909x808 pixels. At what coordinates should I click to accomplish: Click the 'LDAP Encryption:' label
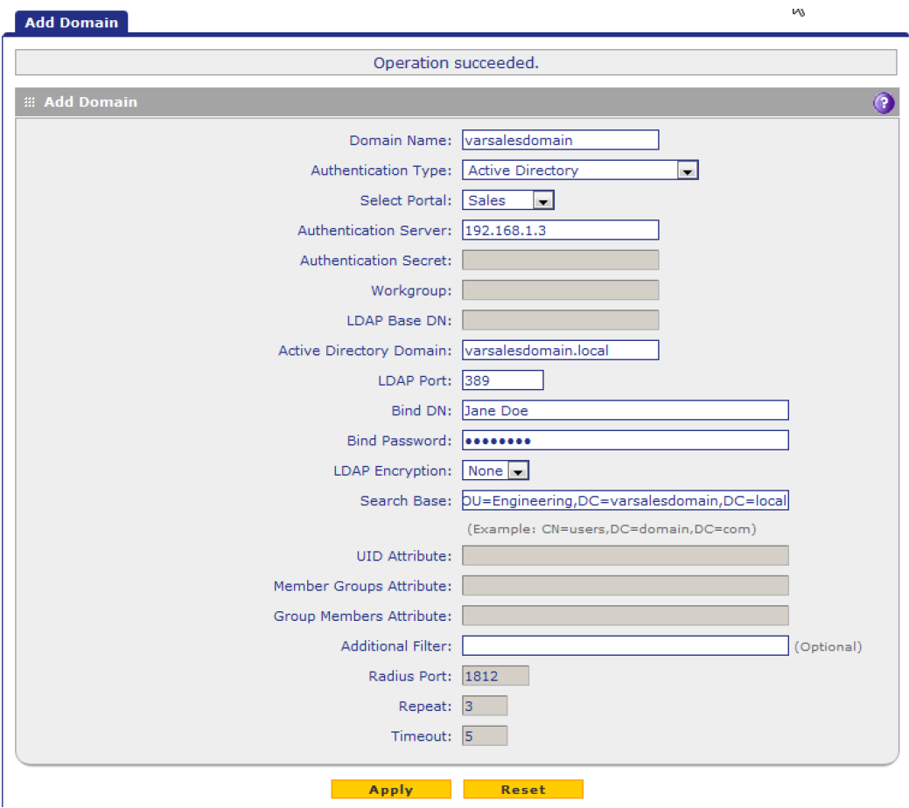[x=393, y=470]
